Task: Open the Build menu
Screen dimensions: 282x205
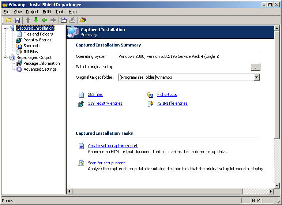Action: click(x=47, y=12)
